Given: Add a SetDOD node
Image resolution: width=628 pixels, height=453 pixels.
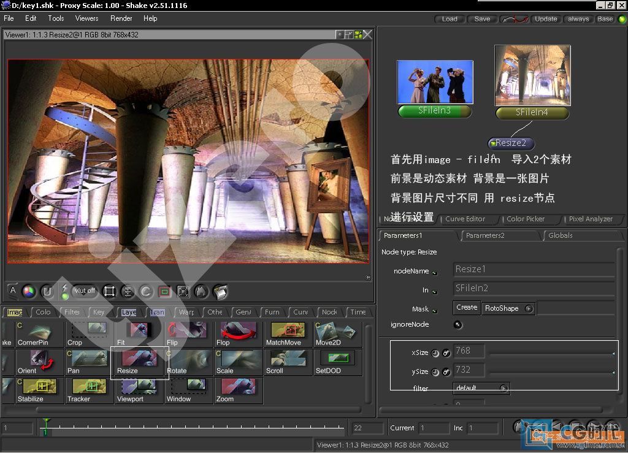Looking at the screenshot, I should tap(337, 362).
